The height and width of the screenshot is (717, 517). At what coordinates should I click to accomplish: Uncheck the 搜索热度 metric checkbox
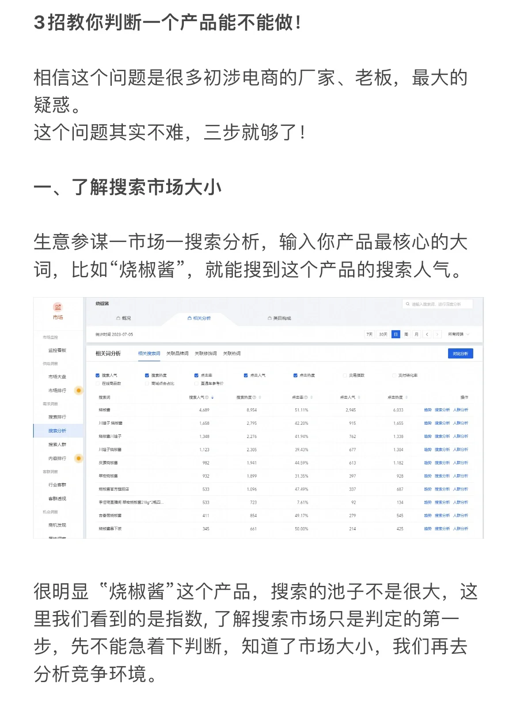click(x=147, y=375)
